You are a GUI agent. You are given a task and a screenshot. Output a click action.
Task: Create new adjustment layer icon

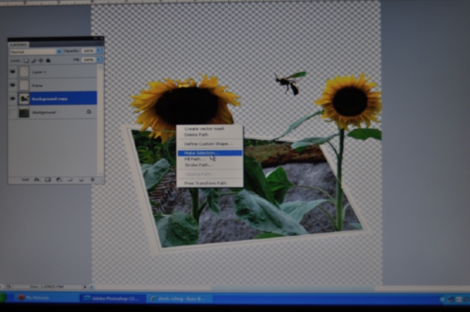[x=59, y=180]
